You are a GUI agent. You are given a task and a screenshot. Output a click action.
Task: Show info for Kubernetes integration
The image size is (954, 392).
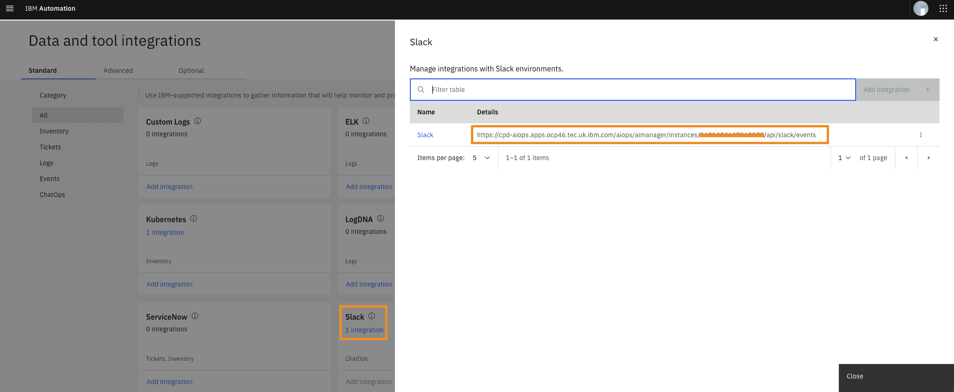(x=194, y=218)
